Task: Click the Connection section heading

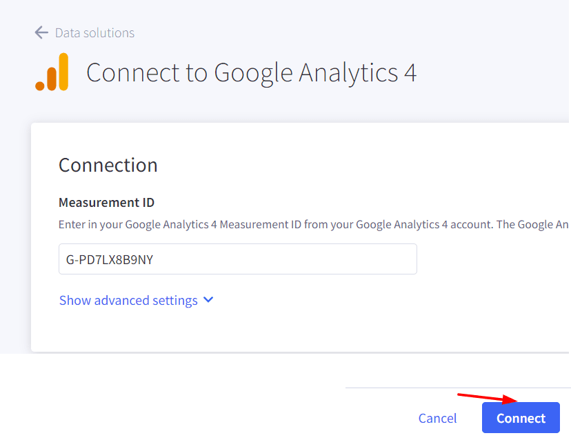Action: point(108,165)
